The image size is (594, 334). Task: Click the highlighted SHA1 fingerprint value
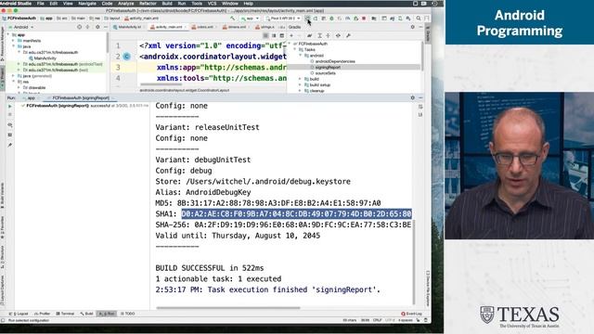coord(296,213)
